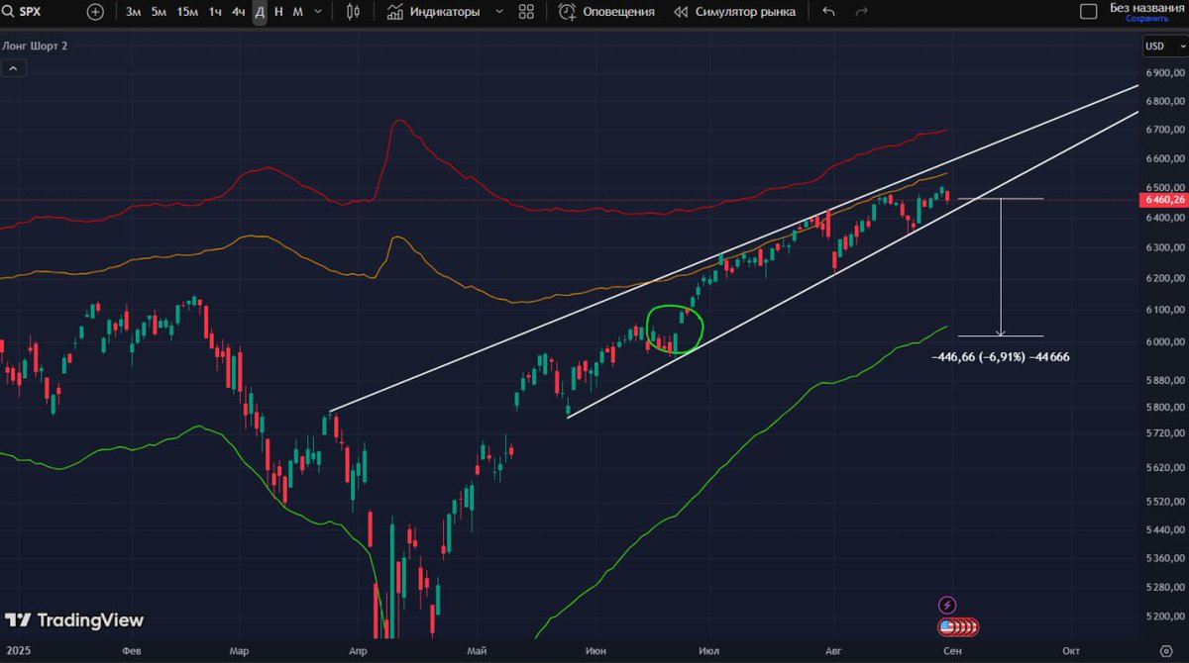Viewport: 1189px width, 663px height.
Task: Click the Май label on time axis
Action: coord(479,651)
